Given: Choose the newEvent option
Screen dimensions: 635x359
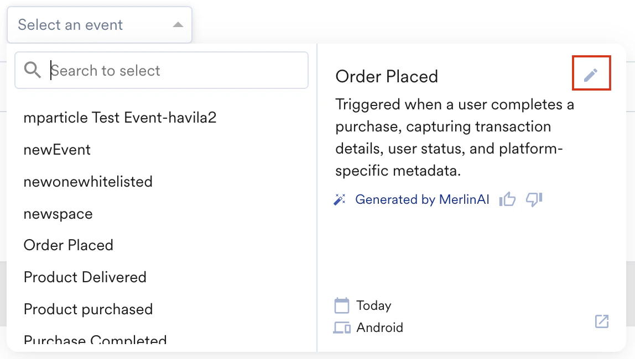Looking at the screenshot, I should click(57, 150).
